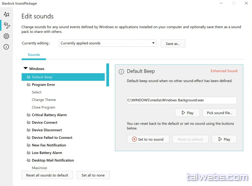Click Set to no sound button

(x=148, y=139)
